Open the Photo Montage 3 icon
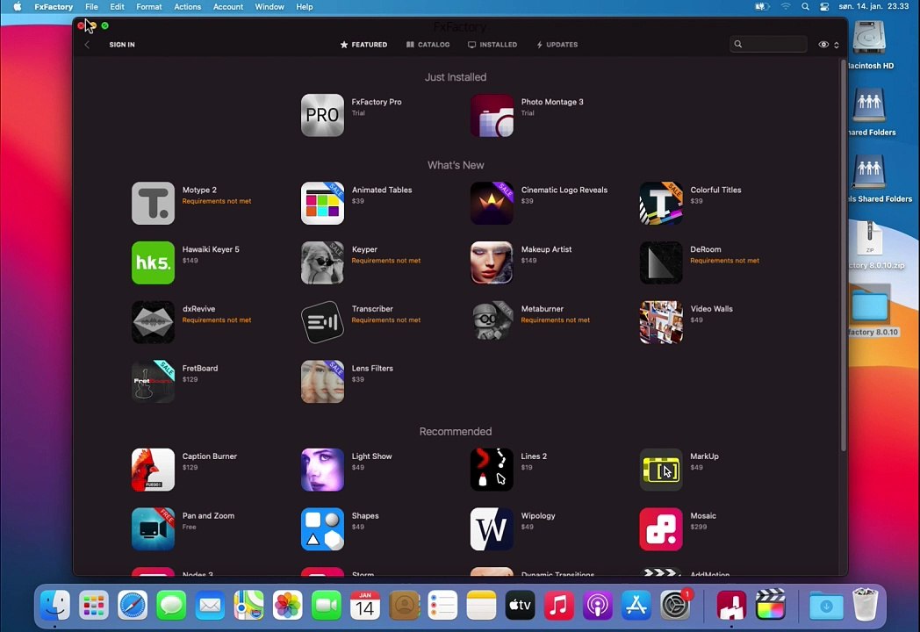920x632 pixels. [492, 115]
